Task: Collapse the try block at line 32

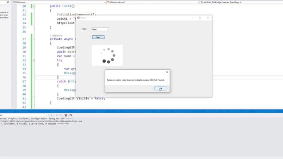Action: tap(34, 60)
